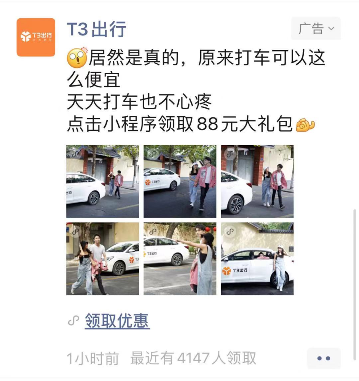The width and height of the screenshot is (359, 381).
Task: Open second photo with couple walking closer
Action: pos(180,181)
